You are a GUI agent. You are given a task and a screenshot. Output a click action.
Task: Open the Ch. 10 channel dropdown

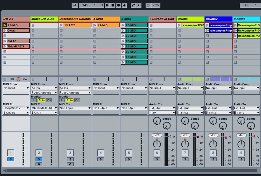pos(16,113)
